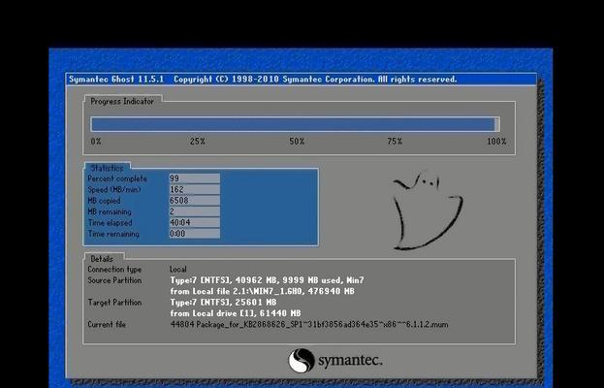Image resolution: width=604 pixels, height=388 pixels.
Task: Click the Speed (MB/min) label
Action: pyautogui.click(x=114, y=189)
